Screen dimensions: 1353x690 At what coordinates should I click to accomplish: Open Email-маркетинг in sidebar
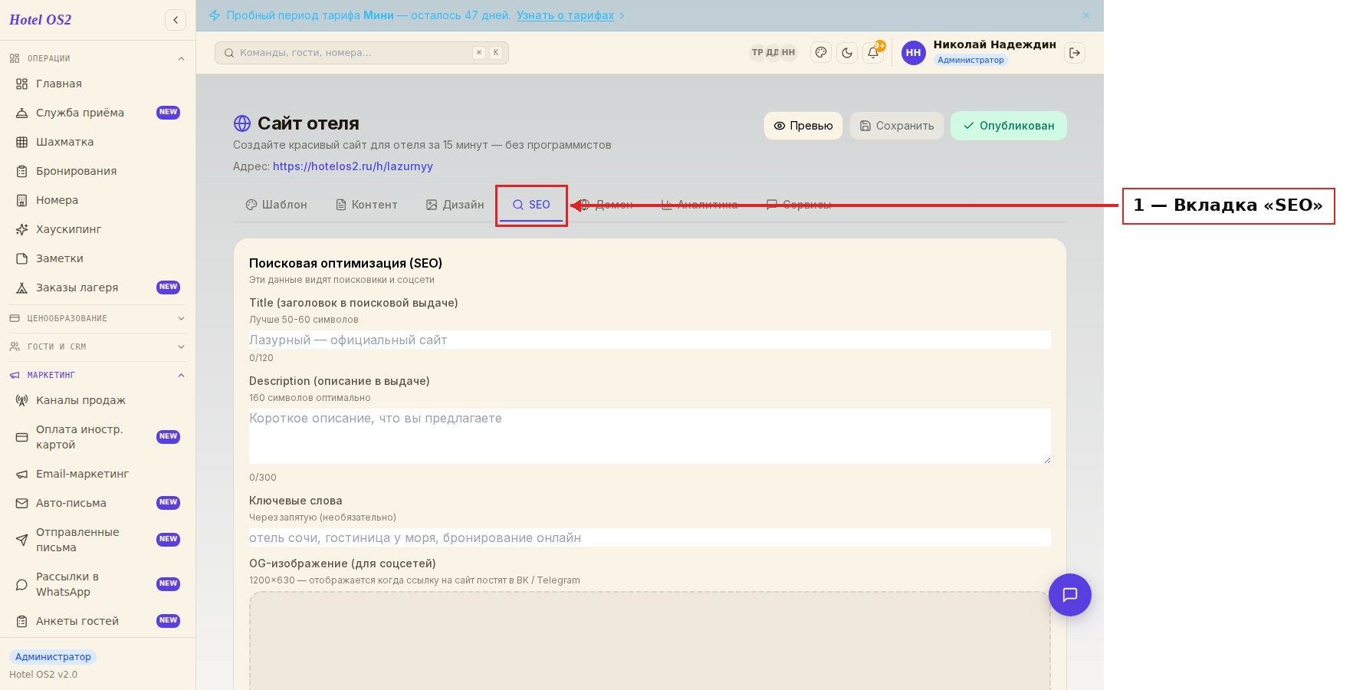[97, 474]
